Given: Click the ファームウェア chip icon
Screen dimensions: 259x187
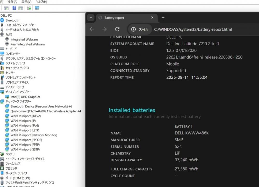Looking at the screenshot, I should [2, 163].
